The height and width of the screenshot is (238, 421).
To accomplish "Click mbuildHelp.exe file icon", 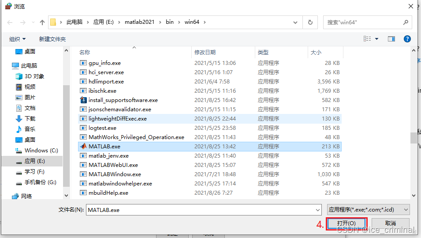I will (x=83, y=193).
